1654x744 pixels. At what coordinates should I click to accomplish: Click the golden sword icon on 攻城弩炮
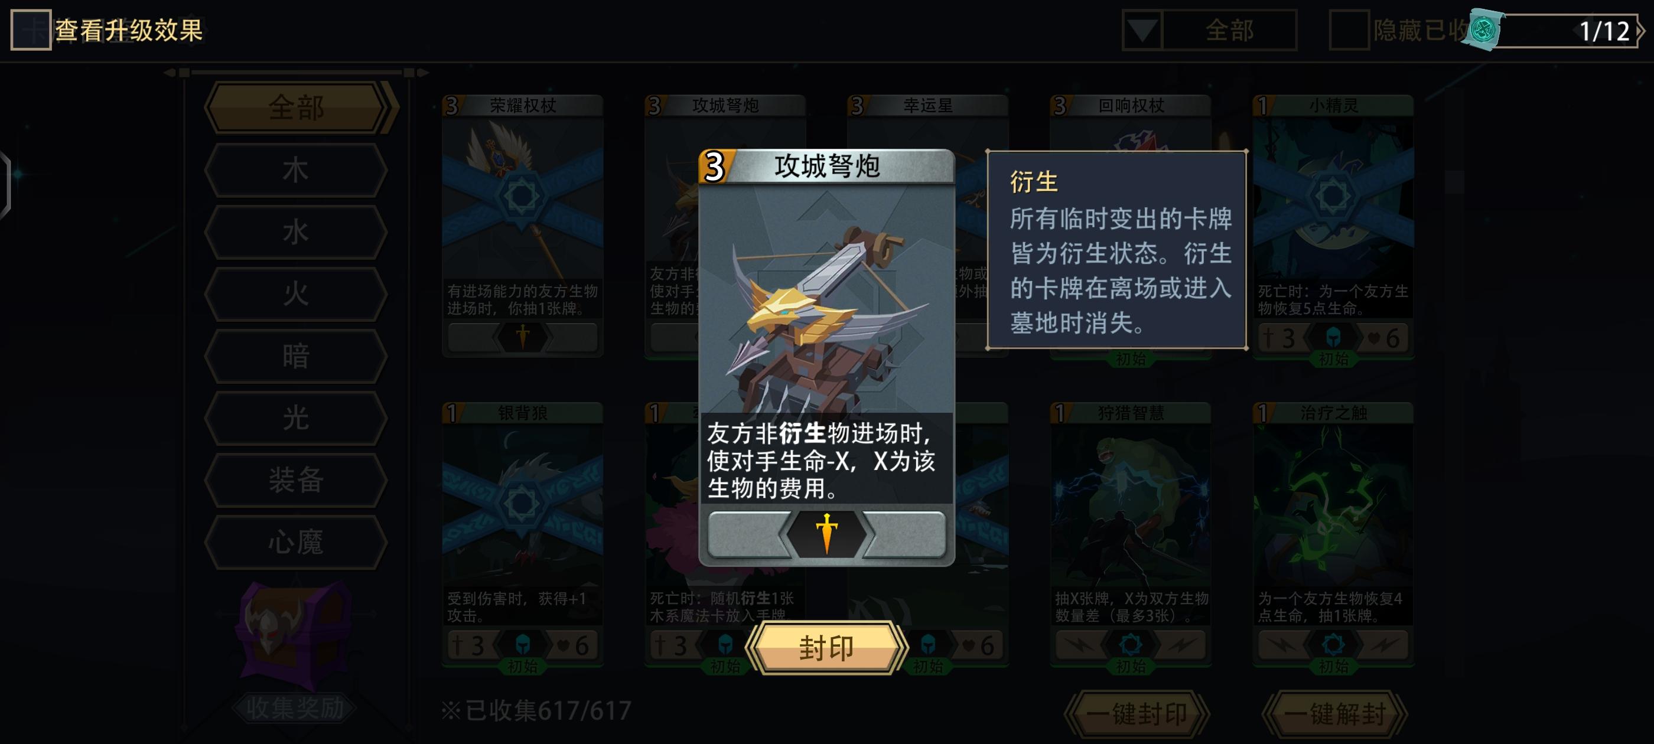[x=826, y=533]
